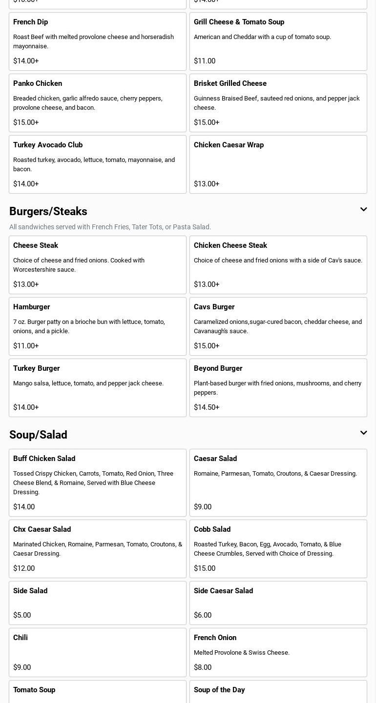Image resolution: width=376 pixels, height=703 pixels.
Task: Select the Chicken Cheese Steak card
Action: coord(278,265)
